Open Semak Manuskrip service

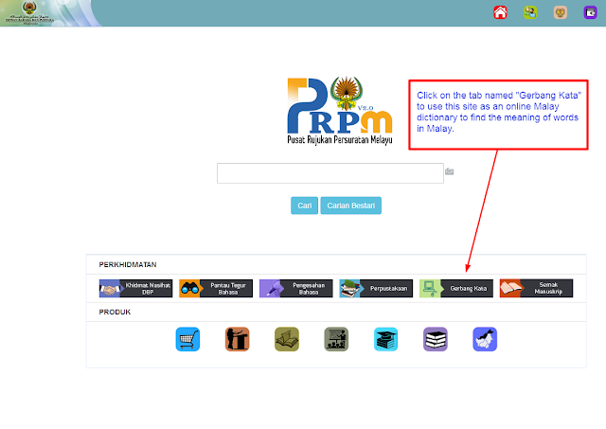click(536, 288)
